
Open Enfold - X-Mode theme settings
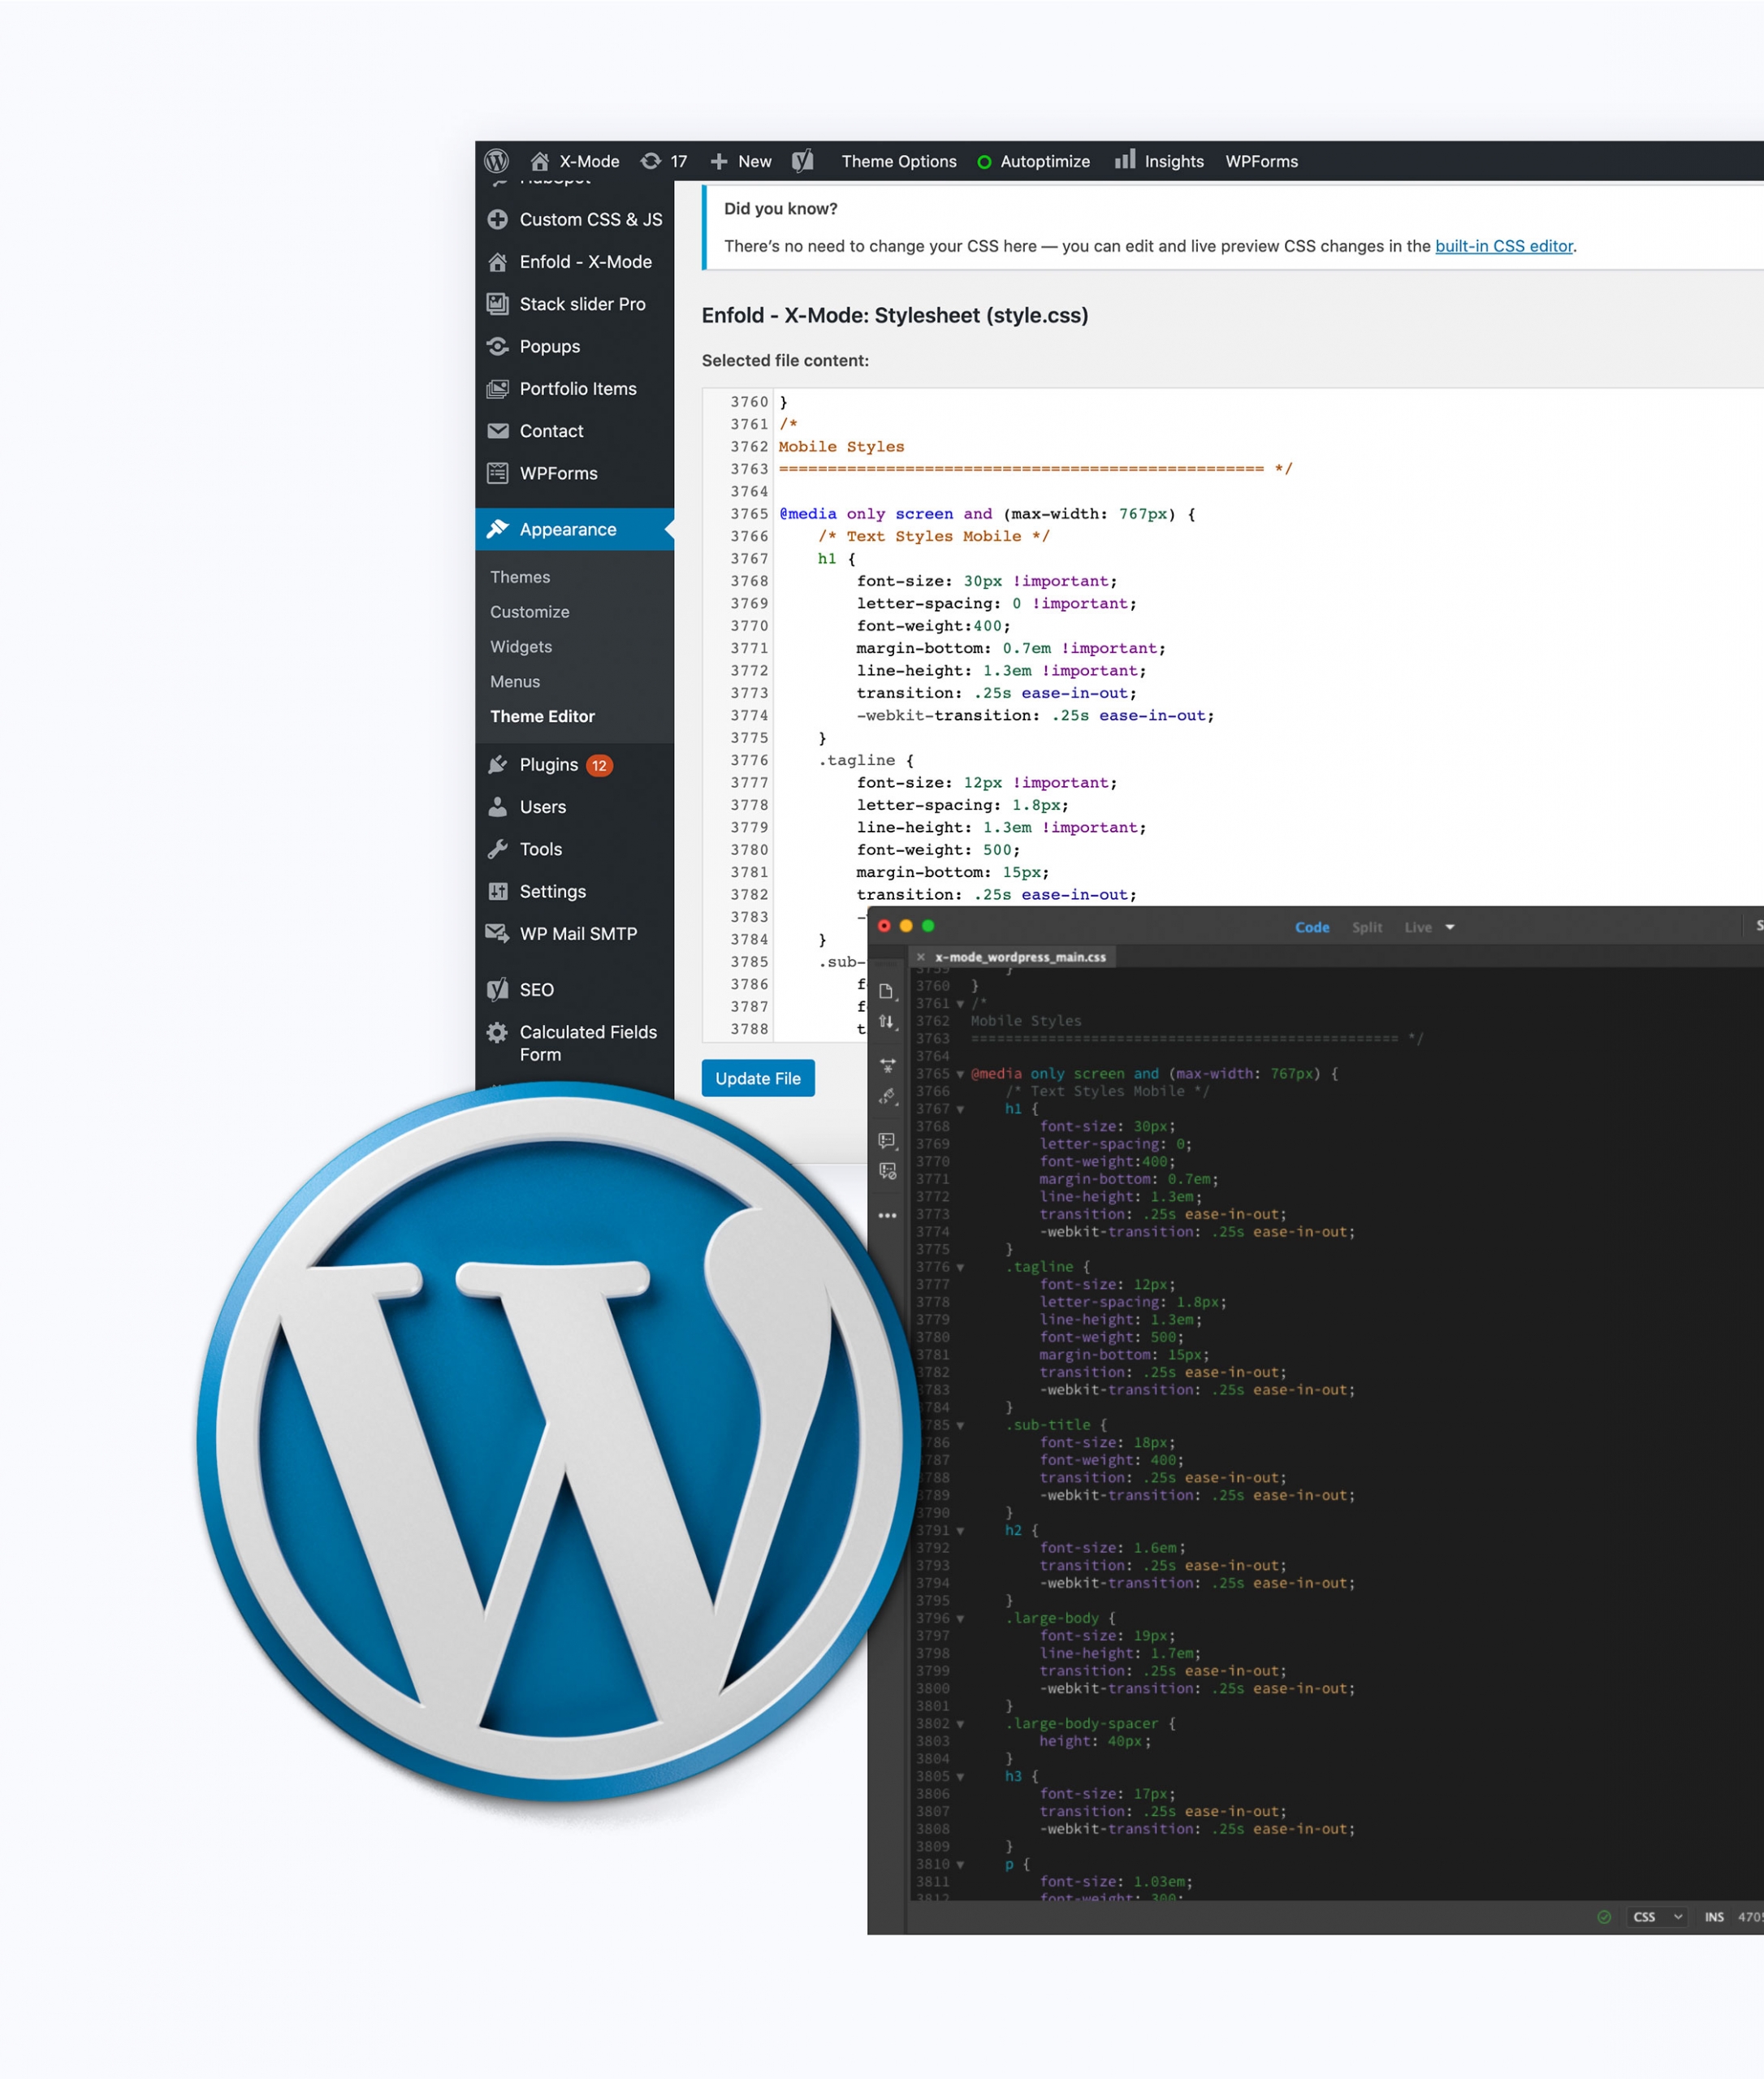tap(575, 262)
